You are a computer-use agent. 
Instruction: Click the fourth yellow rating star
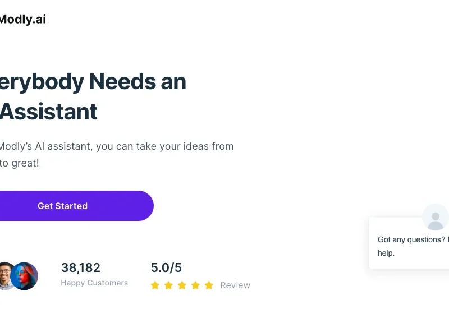195,285
